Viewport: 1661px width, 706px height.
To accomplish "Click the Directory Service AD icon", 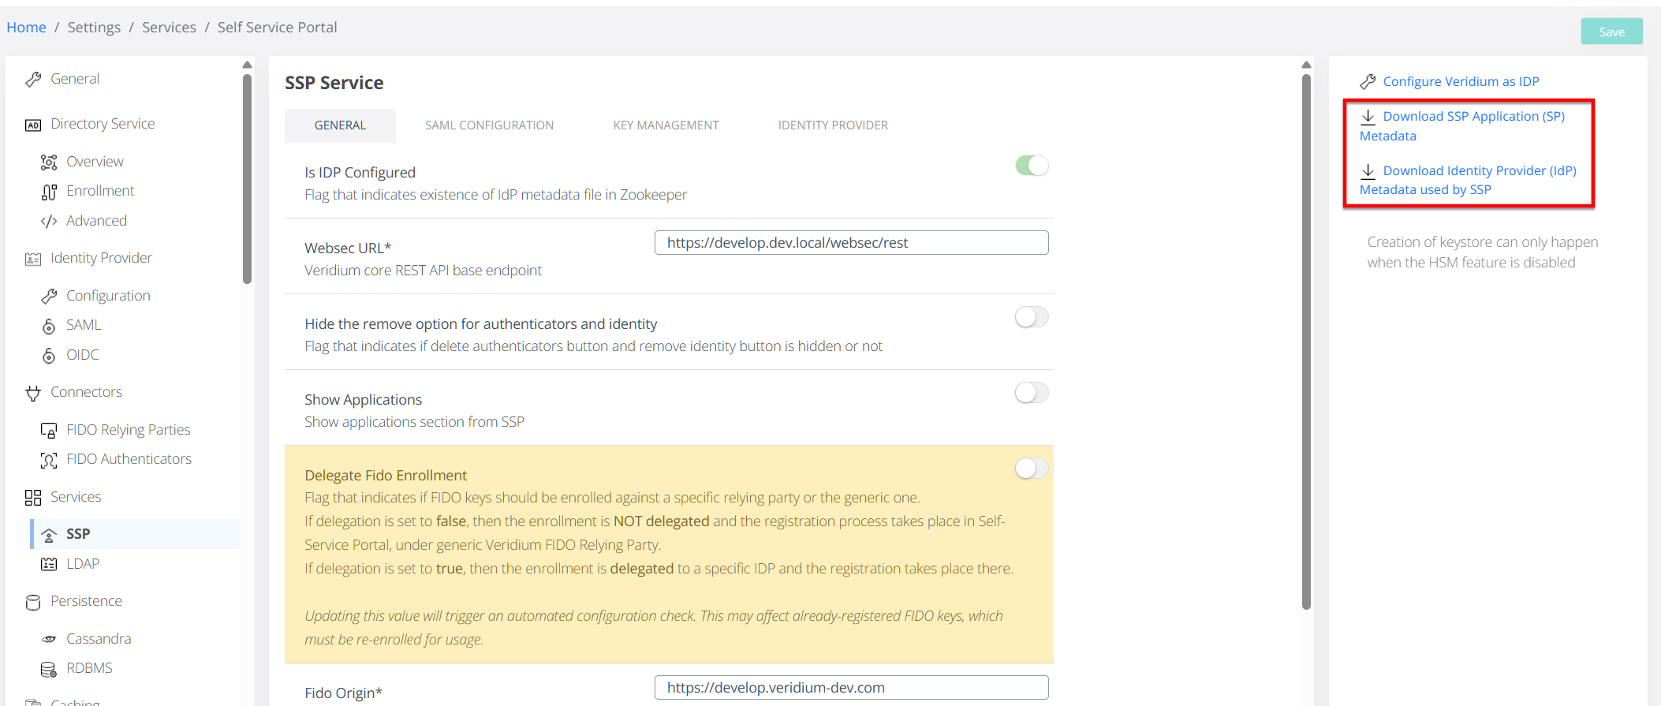I will click(x=33, y=125).
